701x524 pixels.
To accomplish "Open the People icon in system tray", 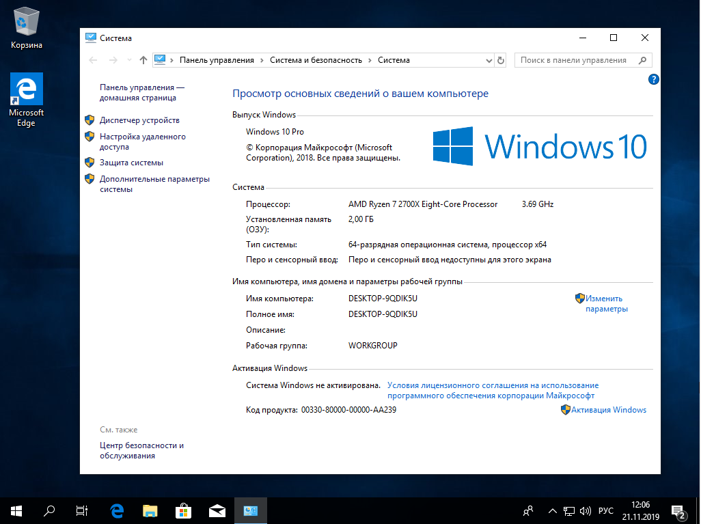I will pyautogui.click(x=528, y=510).
